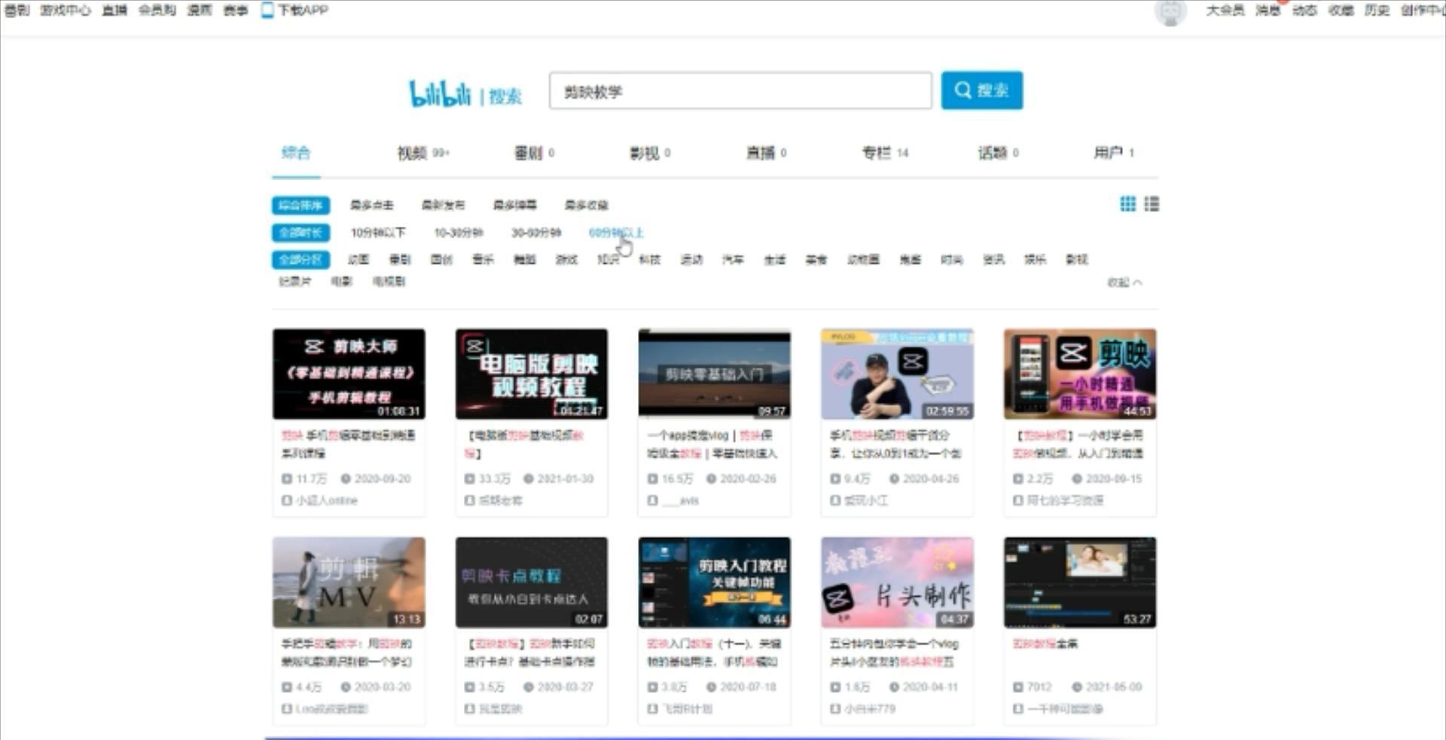Screen dimensions: 1446x740
Task: Click the phone icon next to 下载APP
Action: pyautogui.click(x=267, y=10)
